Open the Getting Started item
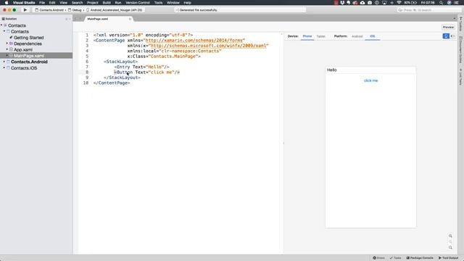464x261 pixels. click(28, 38)
